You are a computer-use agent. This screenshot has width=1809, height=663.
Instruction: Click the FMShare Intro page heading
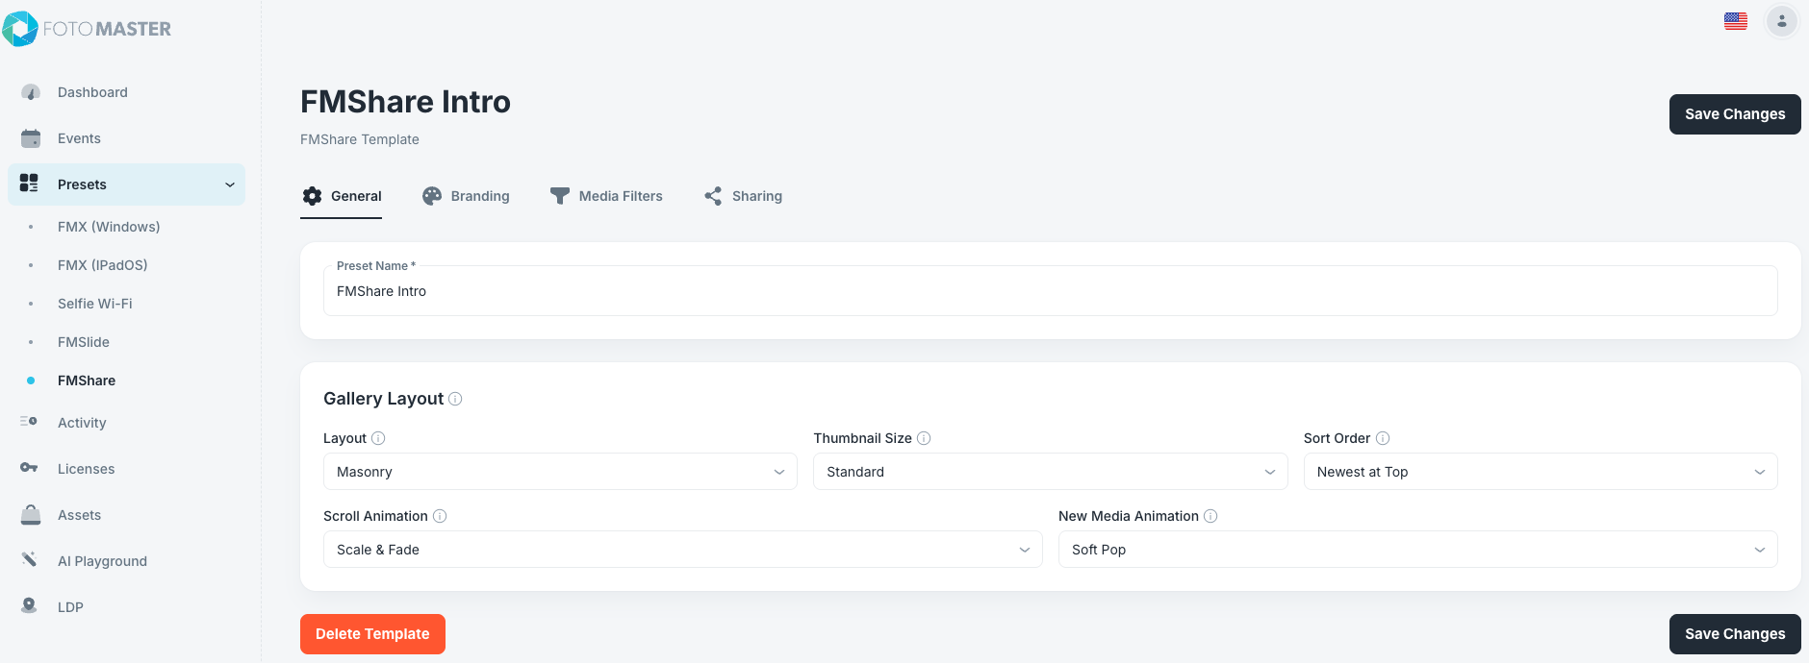tap(405, 102)
